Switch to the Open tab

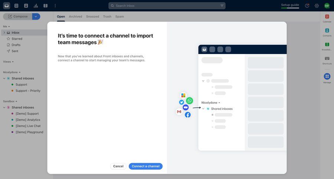click(61, 17)
